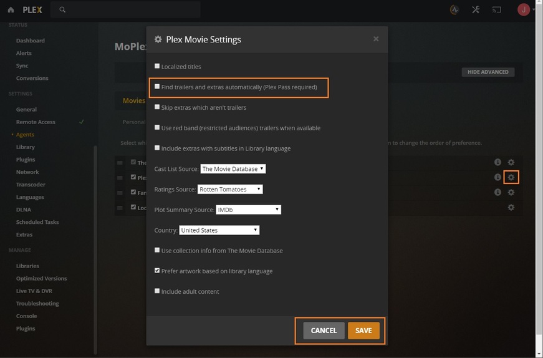The image size is (543, 358).
Task: Open Live TV & DVR
Action: click(34, 291)
